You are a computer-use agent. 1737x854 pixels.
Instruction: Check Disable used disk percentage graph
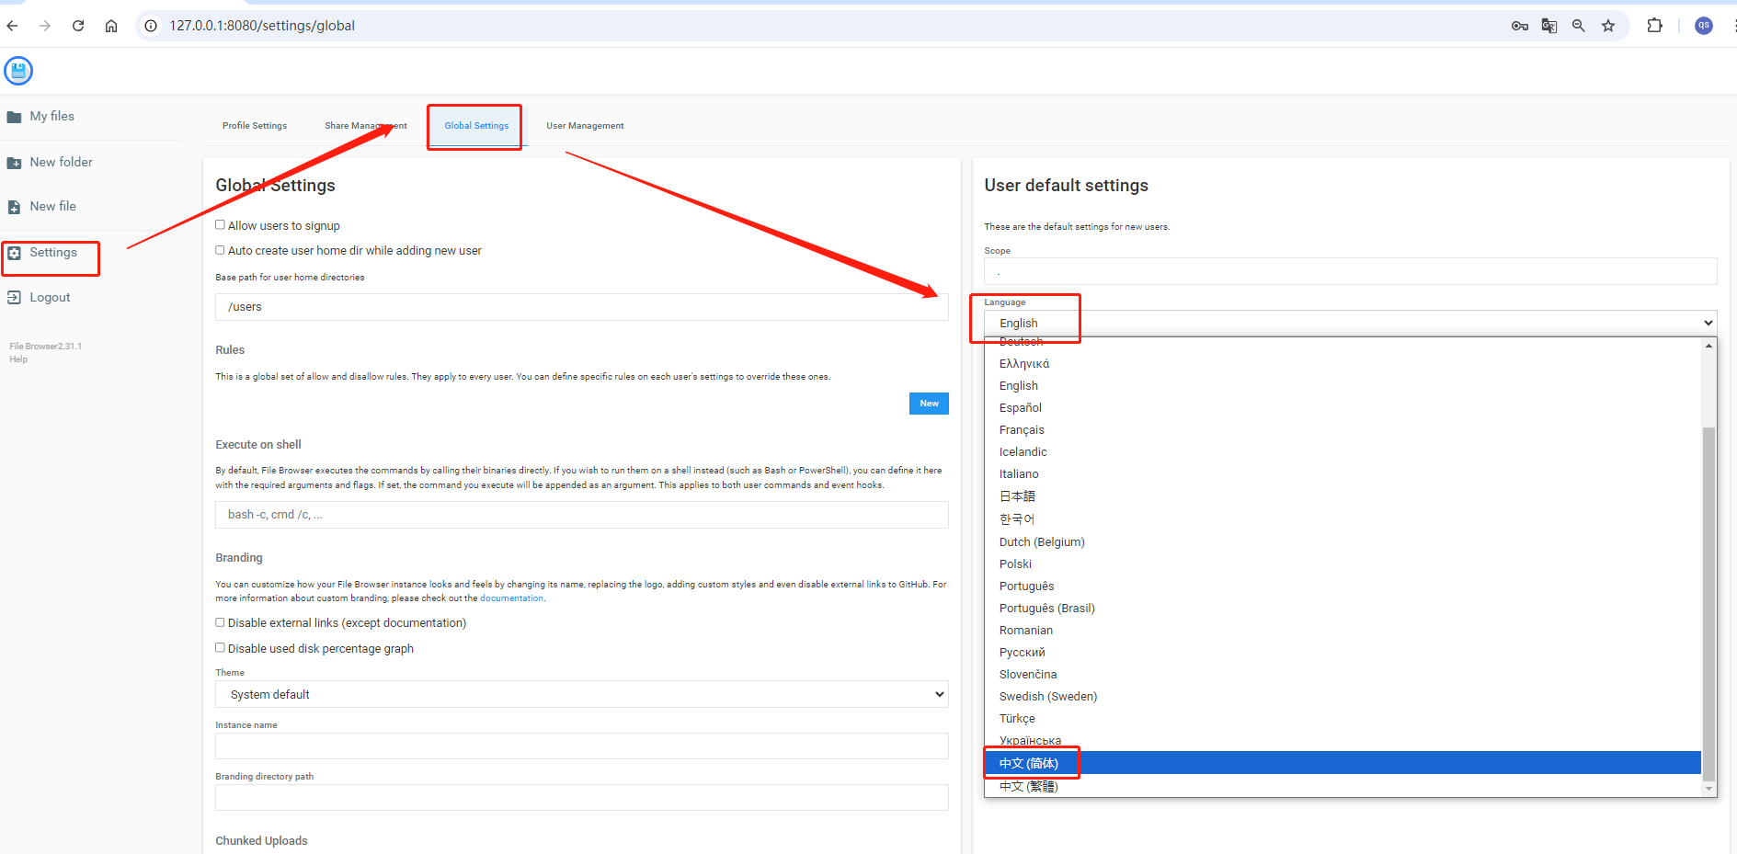point(220,648)
